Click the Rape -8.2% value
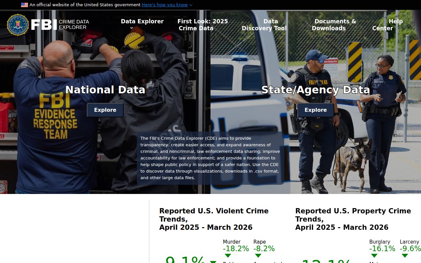This screenshot has height=263, width=421. tap(264, 249)
